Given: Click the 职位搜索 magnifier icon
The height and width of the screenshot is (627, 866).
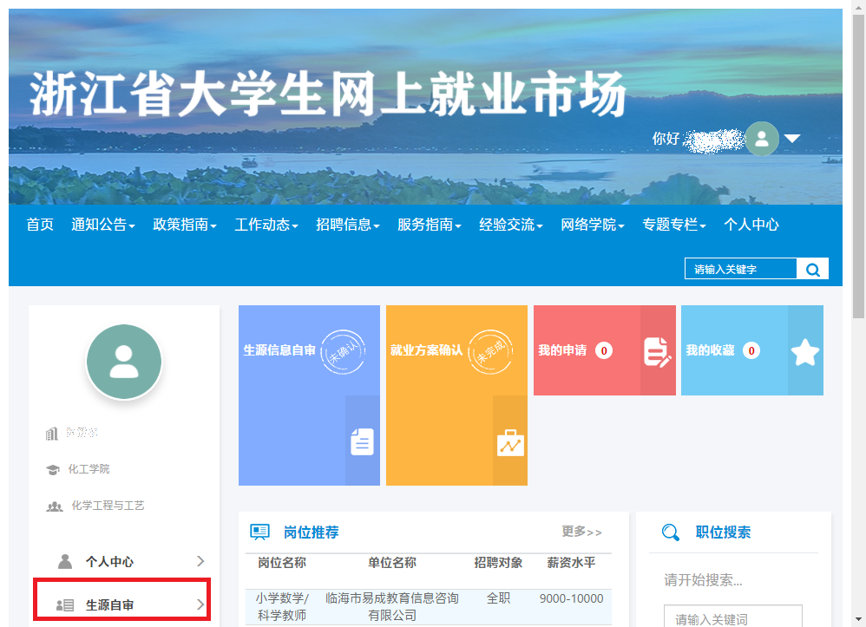Looking at the screenshot, I should [671, 532].
